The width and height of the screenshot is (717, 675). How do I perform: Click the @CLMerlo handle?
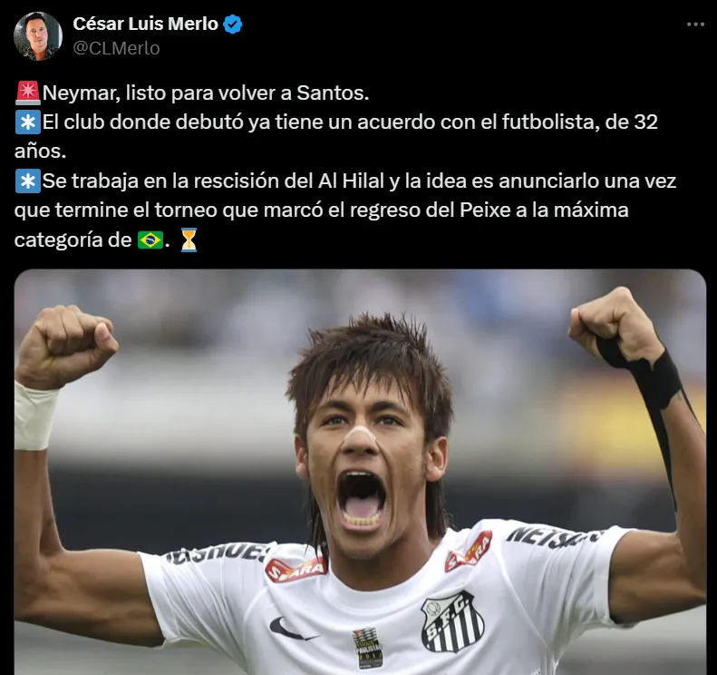point(116,48)
